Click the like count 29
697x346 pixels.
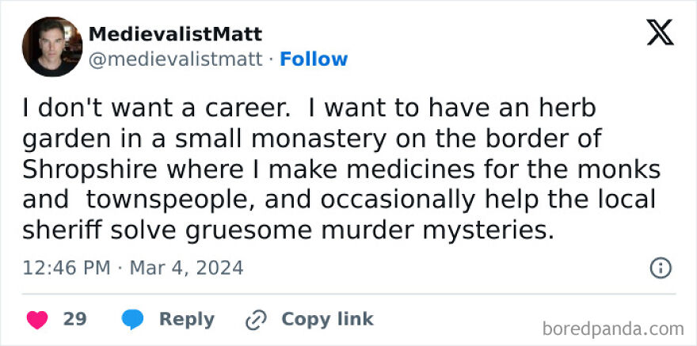pyautogui.click(x=74, y=319)
